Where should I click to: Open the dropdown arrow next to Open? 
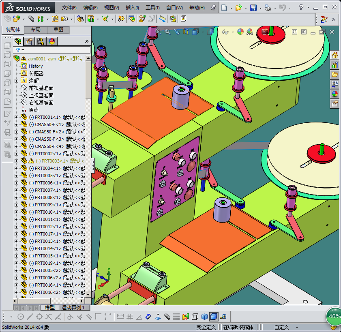[246, 8]
